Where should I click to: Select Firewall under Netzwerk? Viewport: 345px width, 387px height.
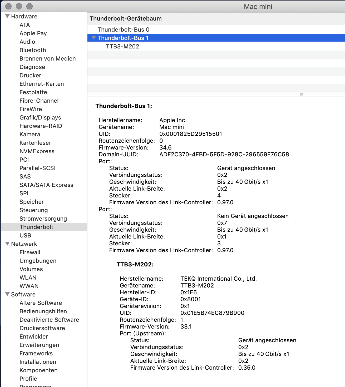[x=30, y=252]
